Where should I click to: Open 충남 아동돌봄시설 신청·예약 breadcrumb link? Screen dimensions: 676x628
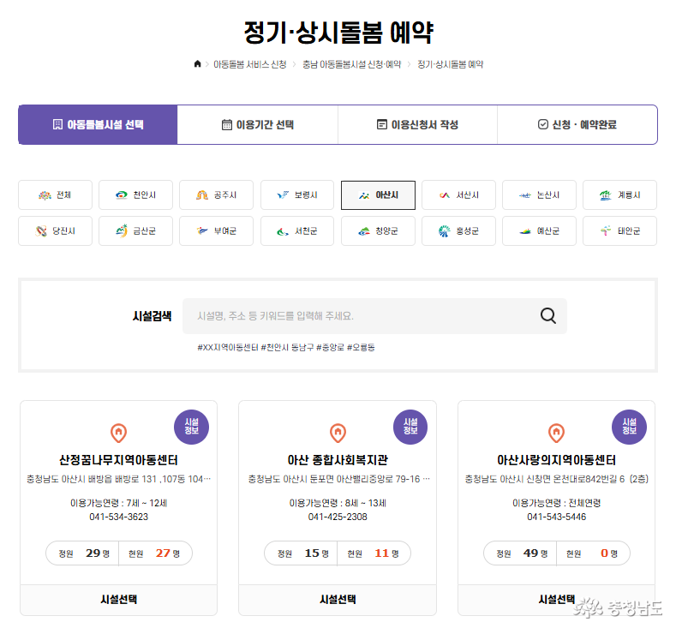tap(352, 64)
